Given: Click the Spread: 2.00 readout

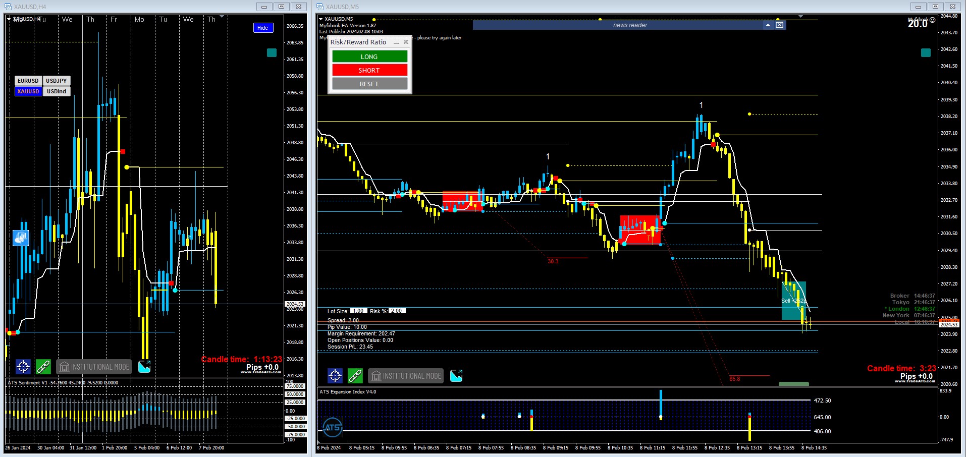Looking at the screenshot, I should 343,320.
